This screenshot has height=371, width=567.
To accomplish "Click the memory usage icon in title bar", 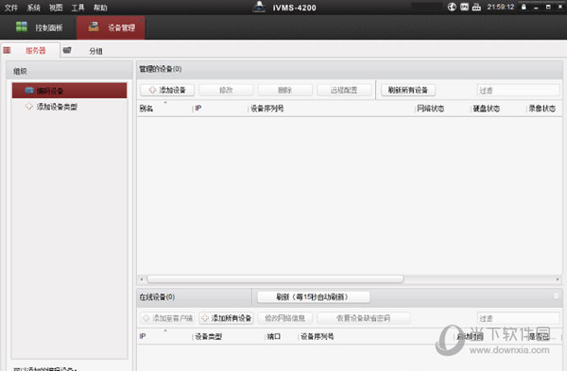I will click(x=476, y=7).
